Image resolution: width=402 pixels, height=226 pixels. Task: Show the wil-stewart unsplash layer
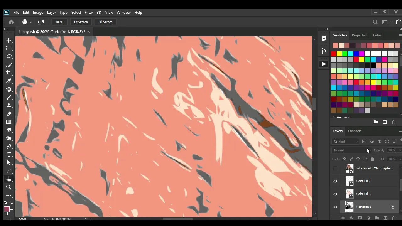335,168
